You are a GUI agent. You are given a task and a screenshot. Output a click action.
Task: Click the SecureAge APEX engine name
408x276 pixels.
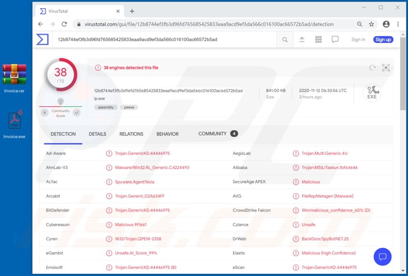[x=249, y=182]
